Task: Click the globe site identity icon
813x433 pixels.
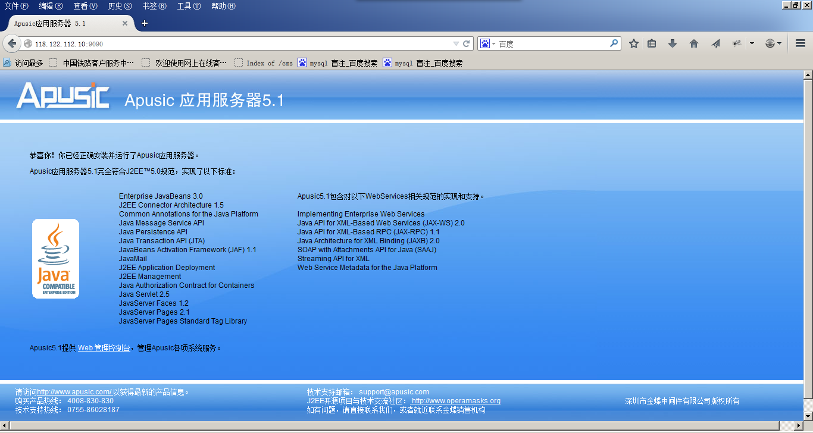Action: (27, 43)
